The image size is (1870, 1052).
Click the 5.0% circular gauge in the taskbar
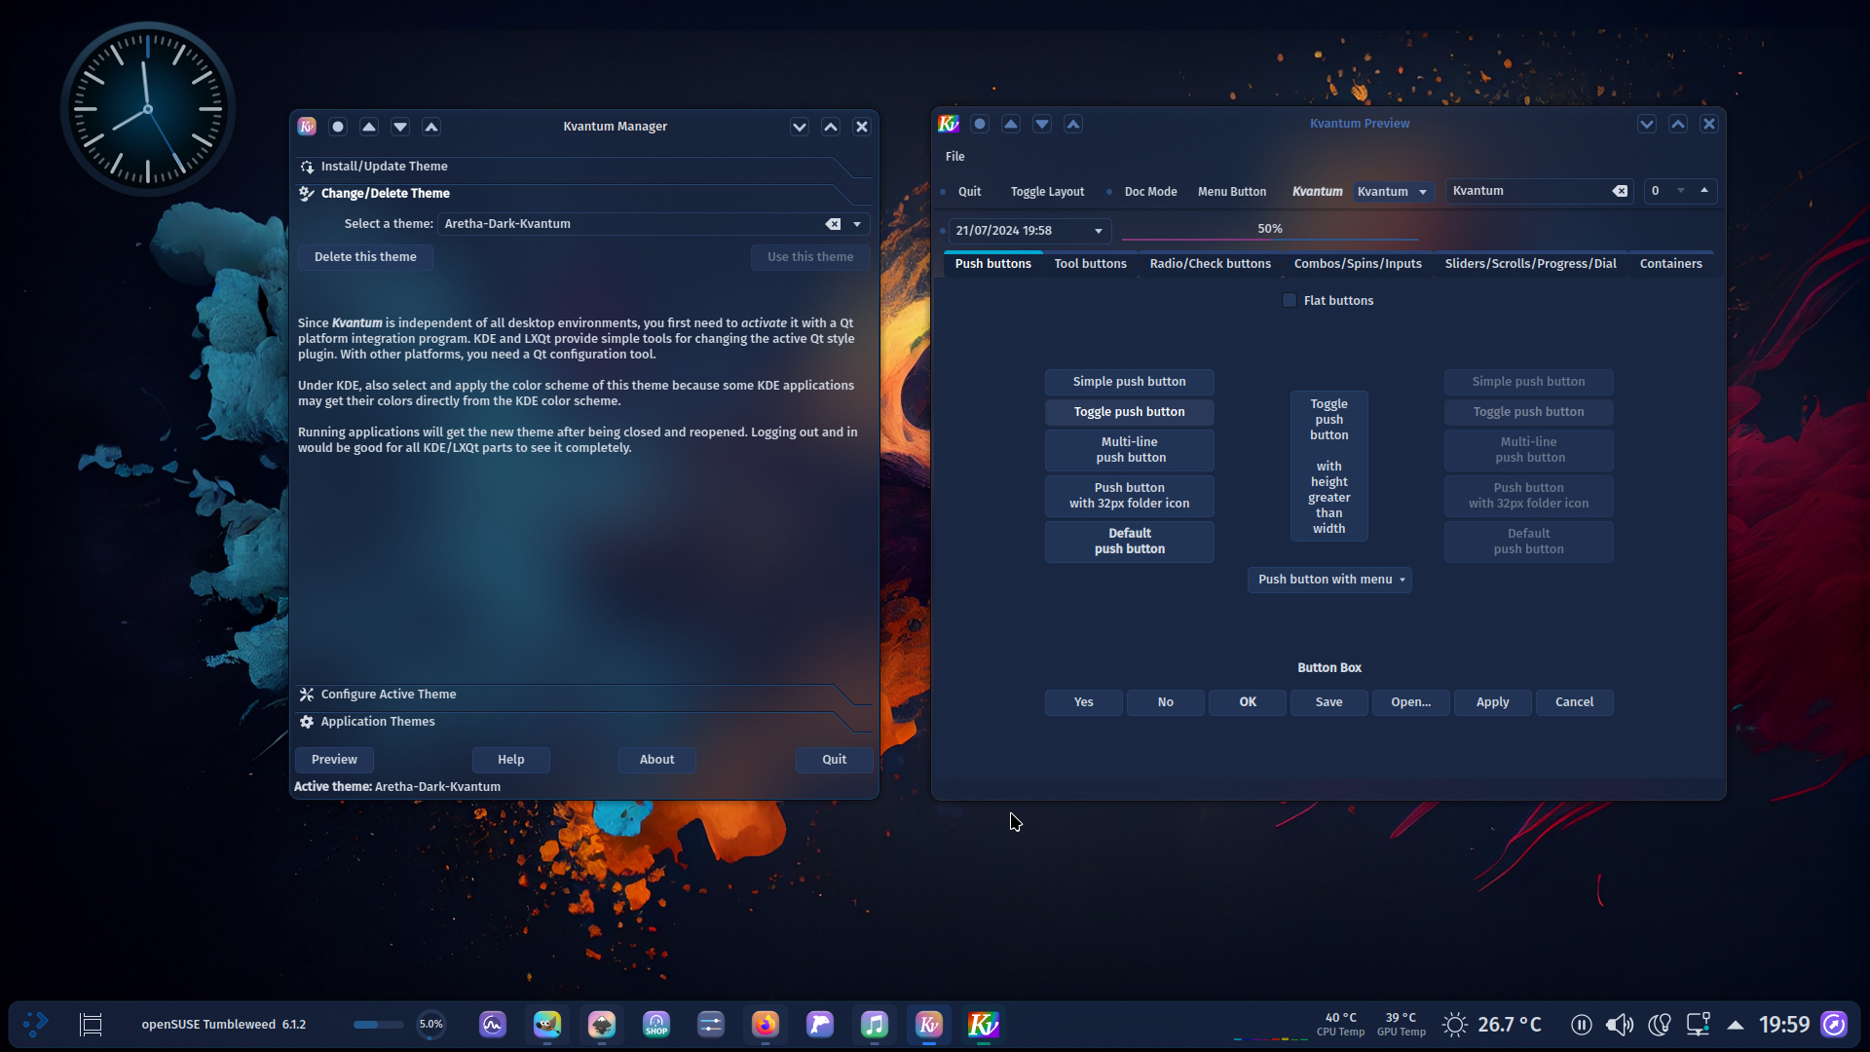pyautogui.click(x=430, y=1024)
